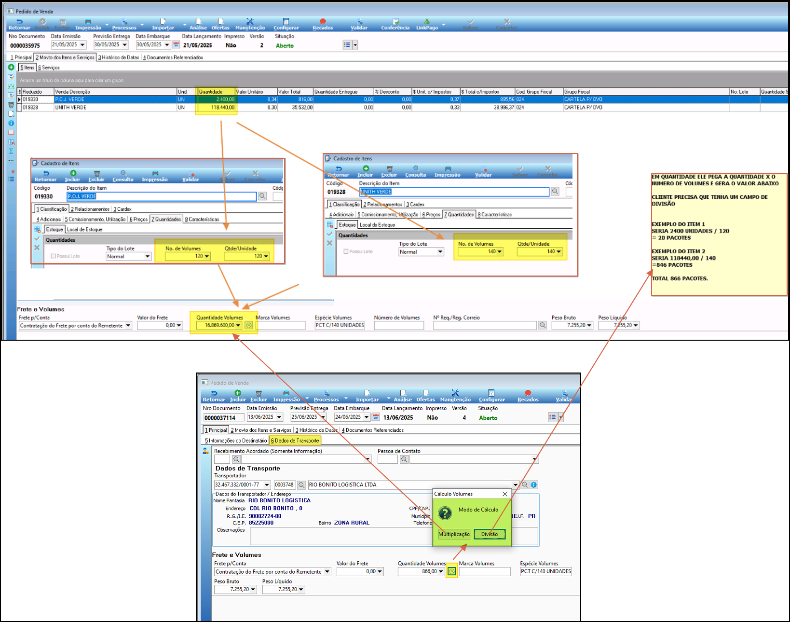The width and height of the screenshot is (790, 622).
Task: Switch to 6 Serviços sub-tab
Action: (49, 68)
